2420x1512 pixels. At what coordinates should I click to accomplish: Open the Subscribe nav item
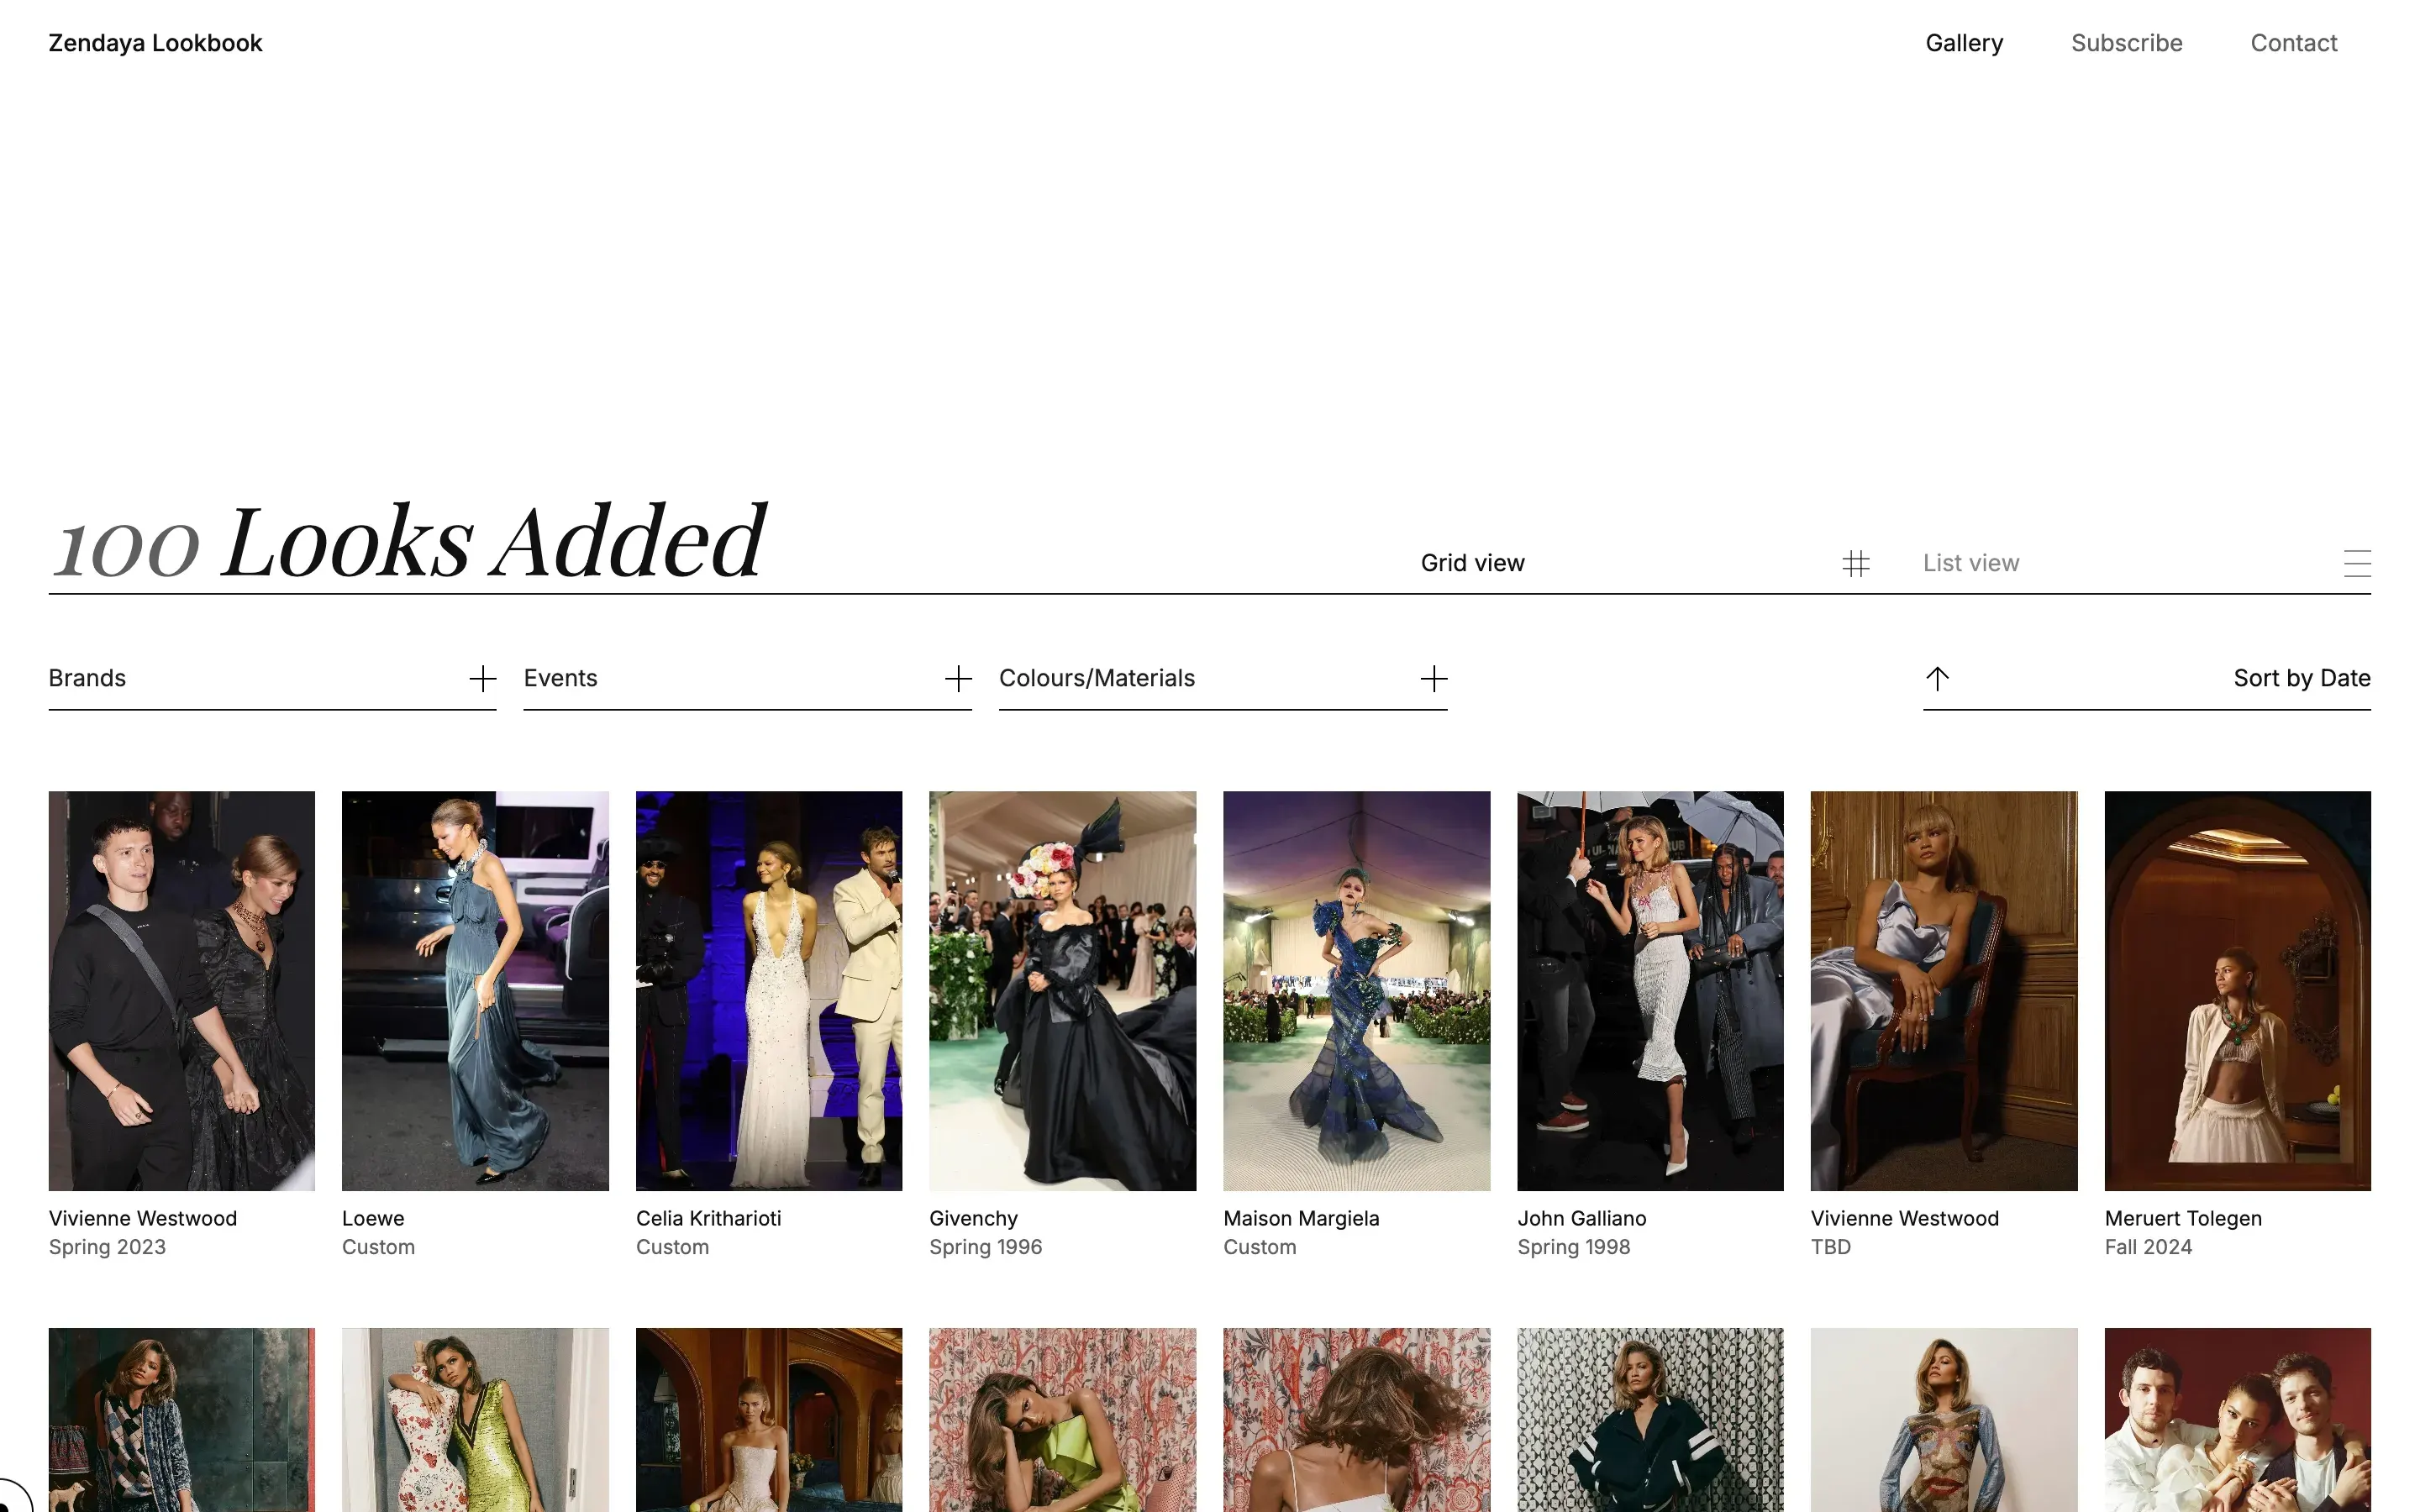[x=2126, y=43]
